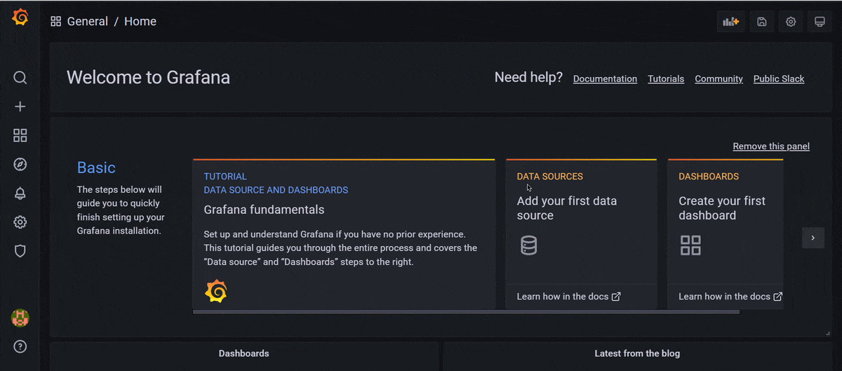842x371 pixels.
Task: Click the four-squares icon in Dashboards card
Action: pyautogui.click(x=690, y=245)
